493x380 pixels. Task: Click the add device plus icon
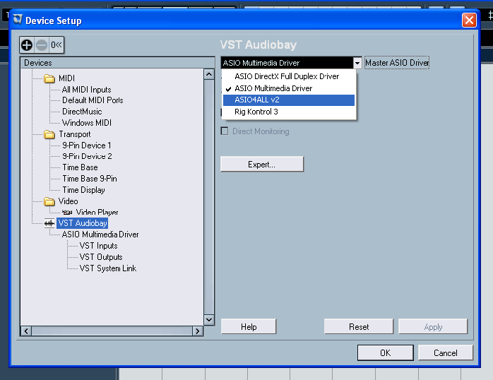pyautogui.click(x=28, y=45)
